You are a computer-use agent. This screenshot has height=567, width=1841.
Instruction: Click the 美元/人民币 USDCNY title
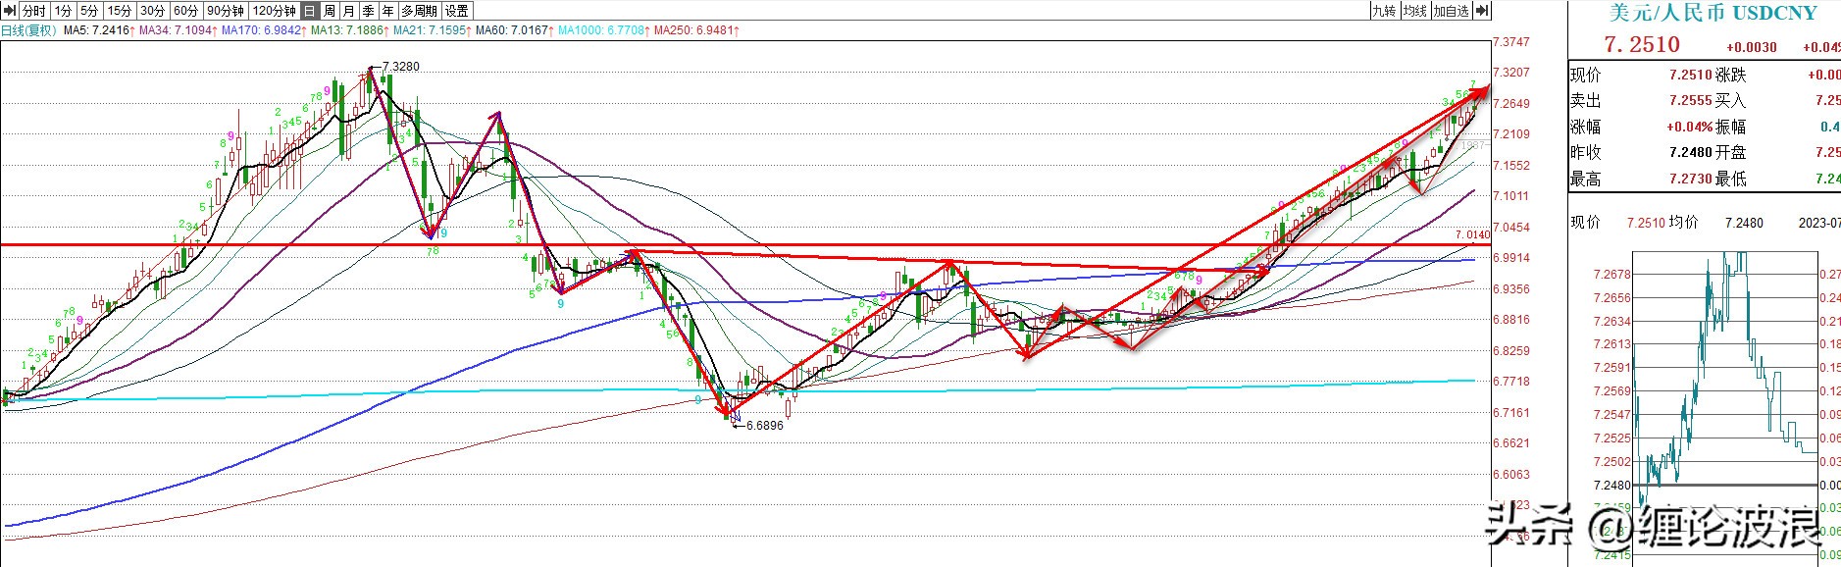(x=1713, y=13)
